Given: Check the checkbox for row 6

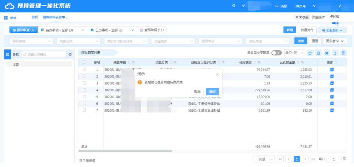Looking at the screenshot, I should 85,103.
